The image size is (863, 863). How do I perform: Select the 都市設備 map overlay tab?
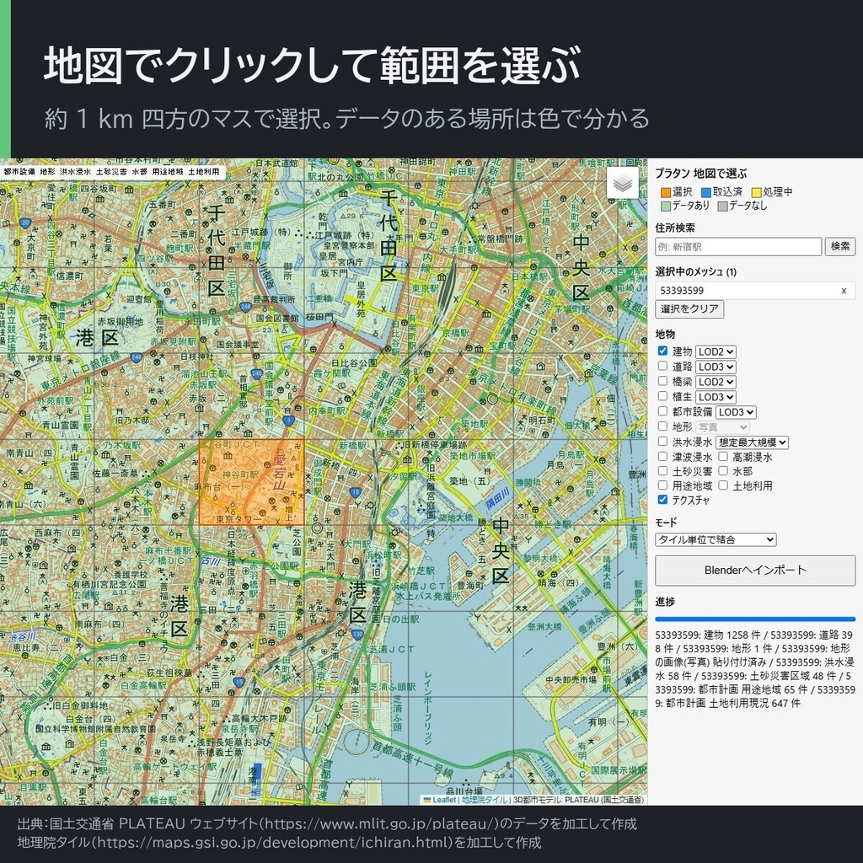click(19, 172)
